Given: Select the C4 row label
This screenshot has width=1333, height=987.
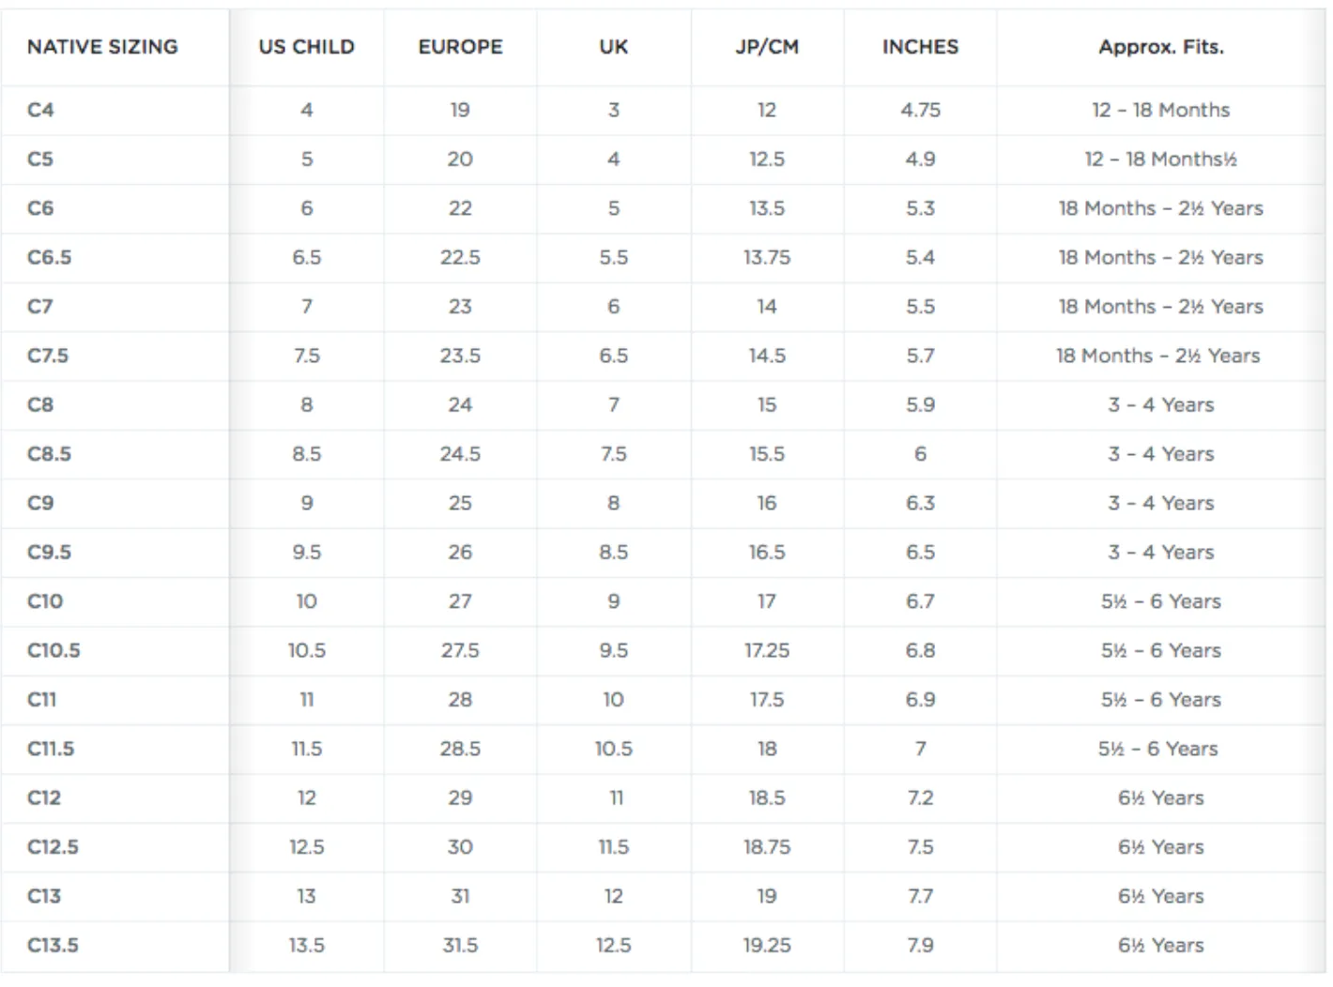Looking at the screenshot, I should pyautogui.click(x=40, y=110).
